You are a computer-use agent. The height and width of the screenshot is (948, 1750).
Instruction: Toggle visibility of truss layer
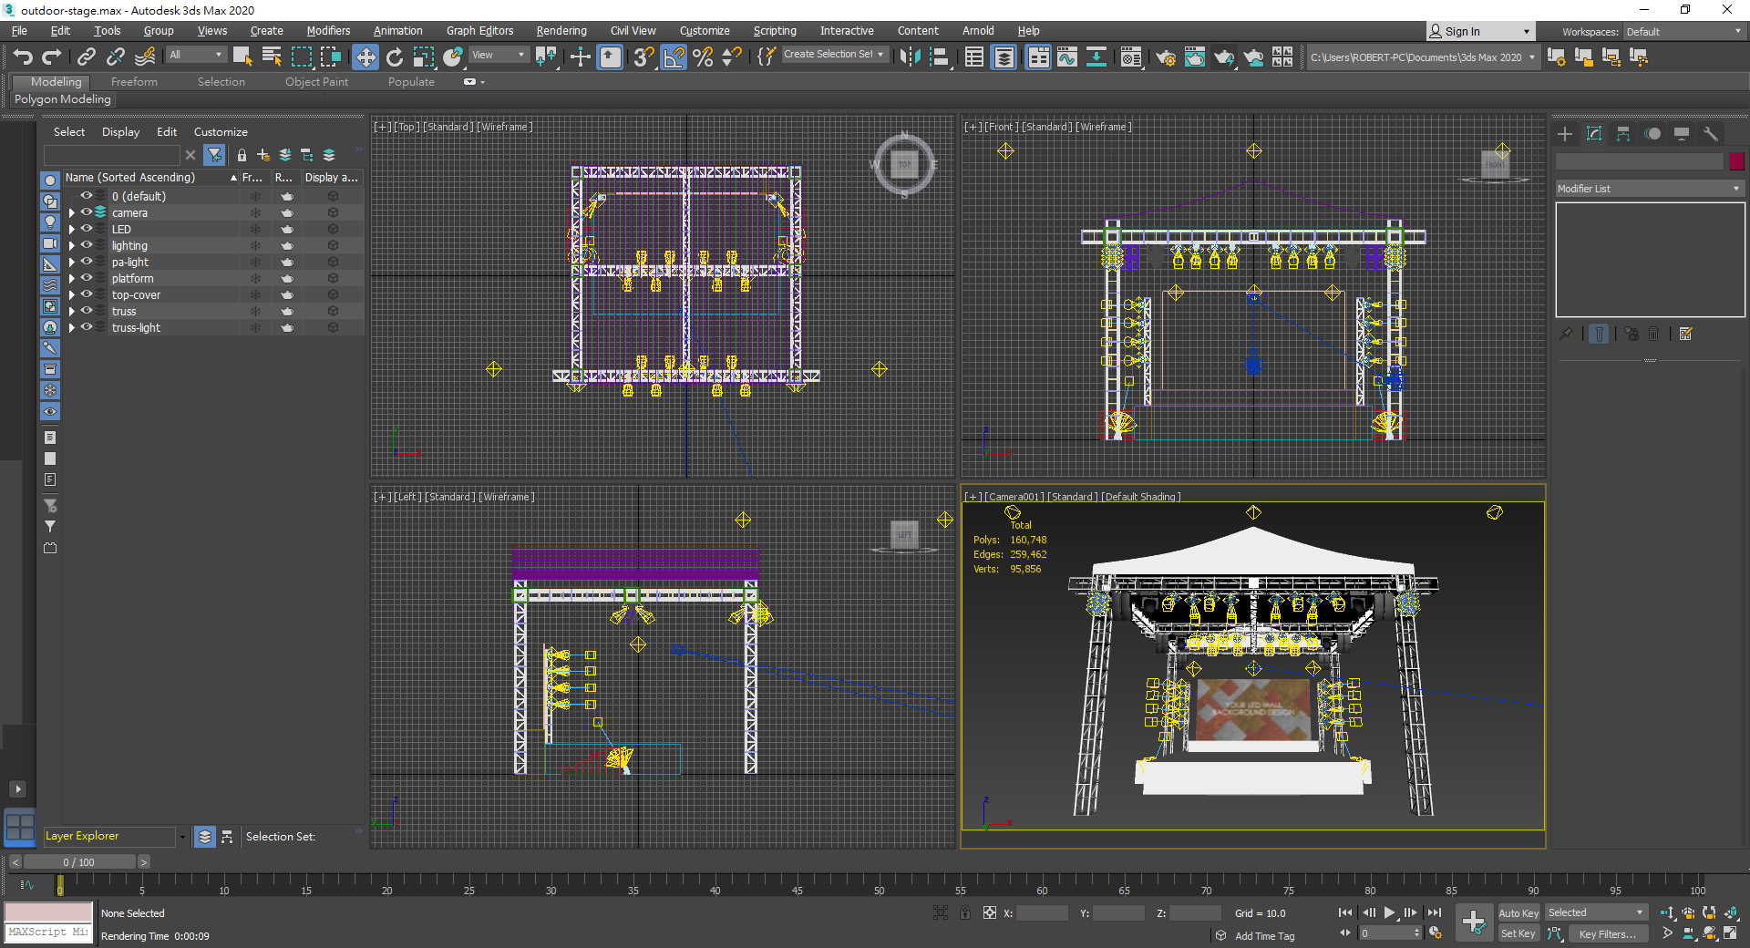[x=87, y=311]
